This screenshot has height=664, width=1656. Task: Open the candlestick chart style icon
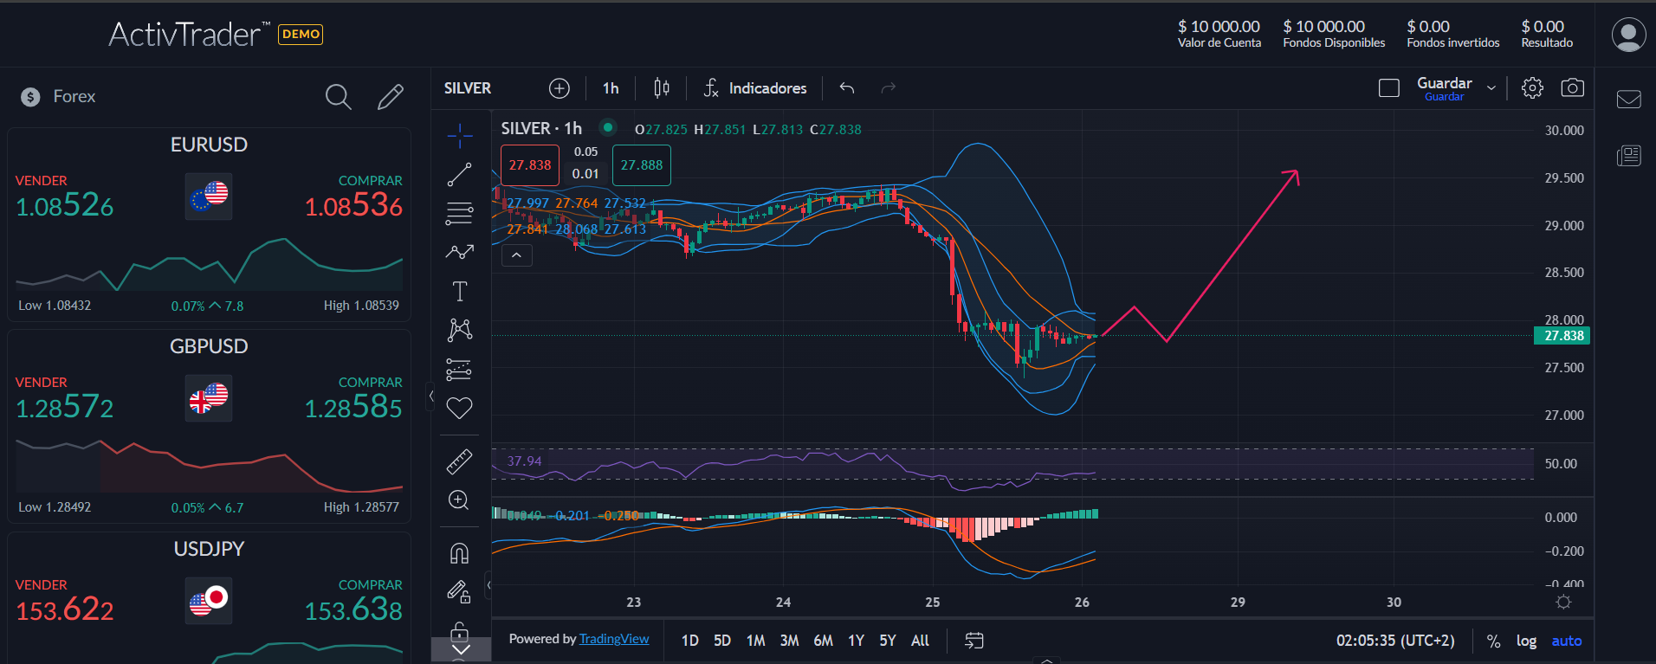click(x=662, y=88)
